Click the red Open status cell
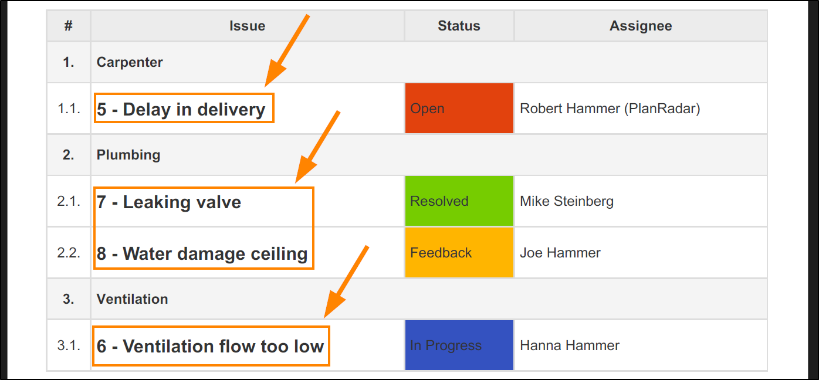819x380 pixels. (459, 108)
